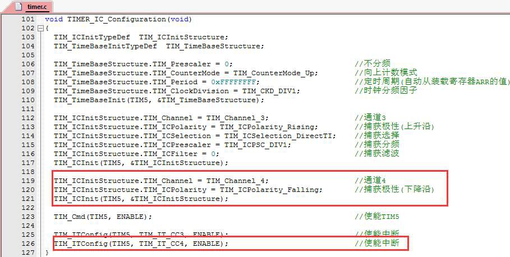
Task: Click TIM_IT_CC4 on line 126
Action: click(x=162, y=244)
